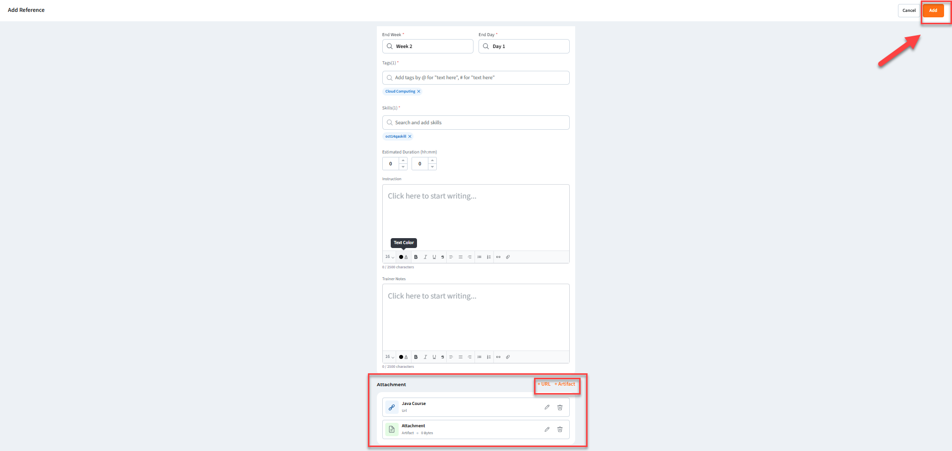952x451 pixels.
Task: Center align text in the Instruction editor
Action: (x=461, y=257)
